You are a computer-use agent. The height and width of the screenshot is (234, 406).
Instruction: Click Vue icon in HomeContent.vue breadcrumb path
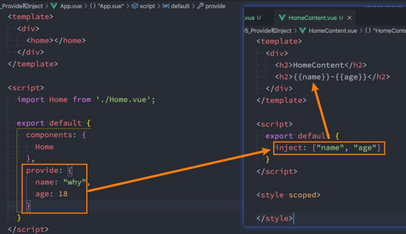tap(303, 31)
